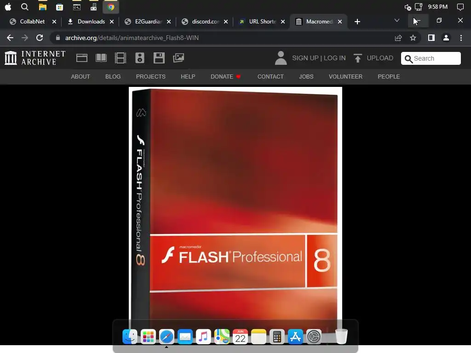Open the Chrome profile icon
This screenshot has width=471, height=353.
(446, 38)
